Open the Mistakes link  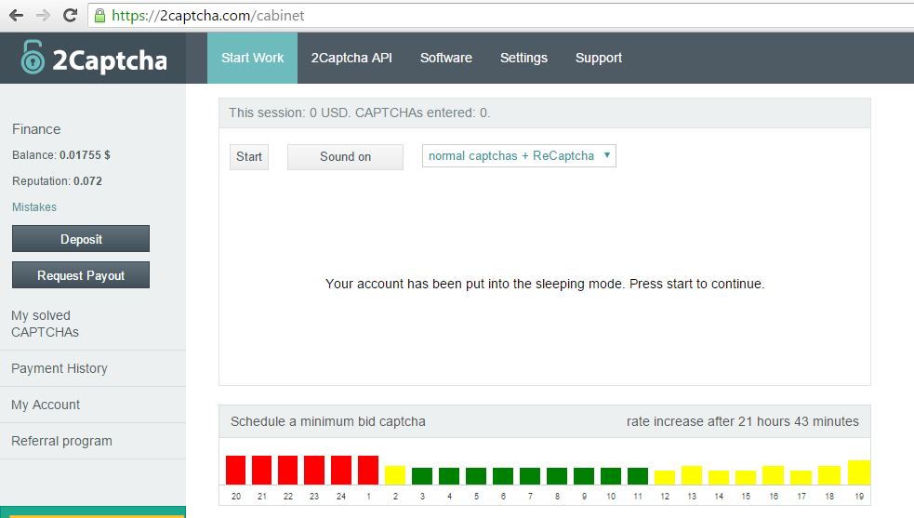[x=34, y=207]
